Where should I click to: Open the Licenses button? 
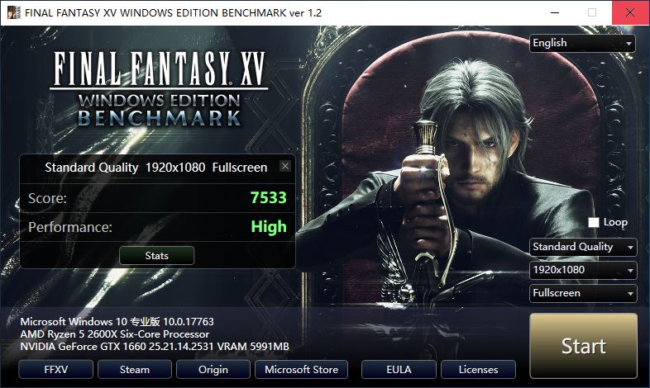(478, 369)
